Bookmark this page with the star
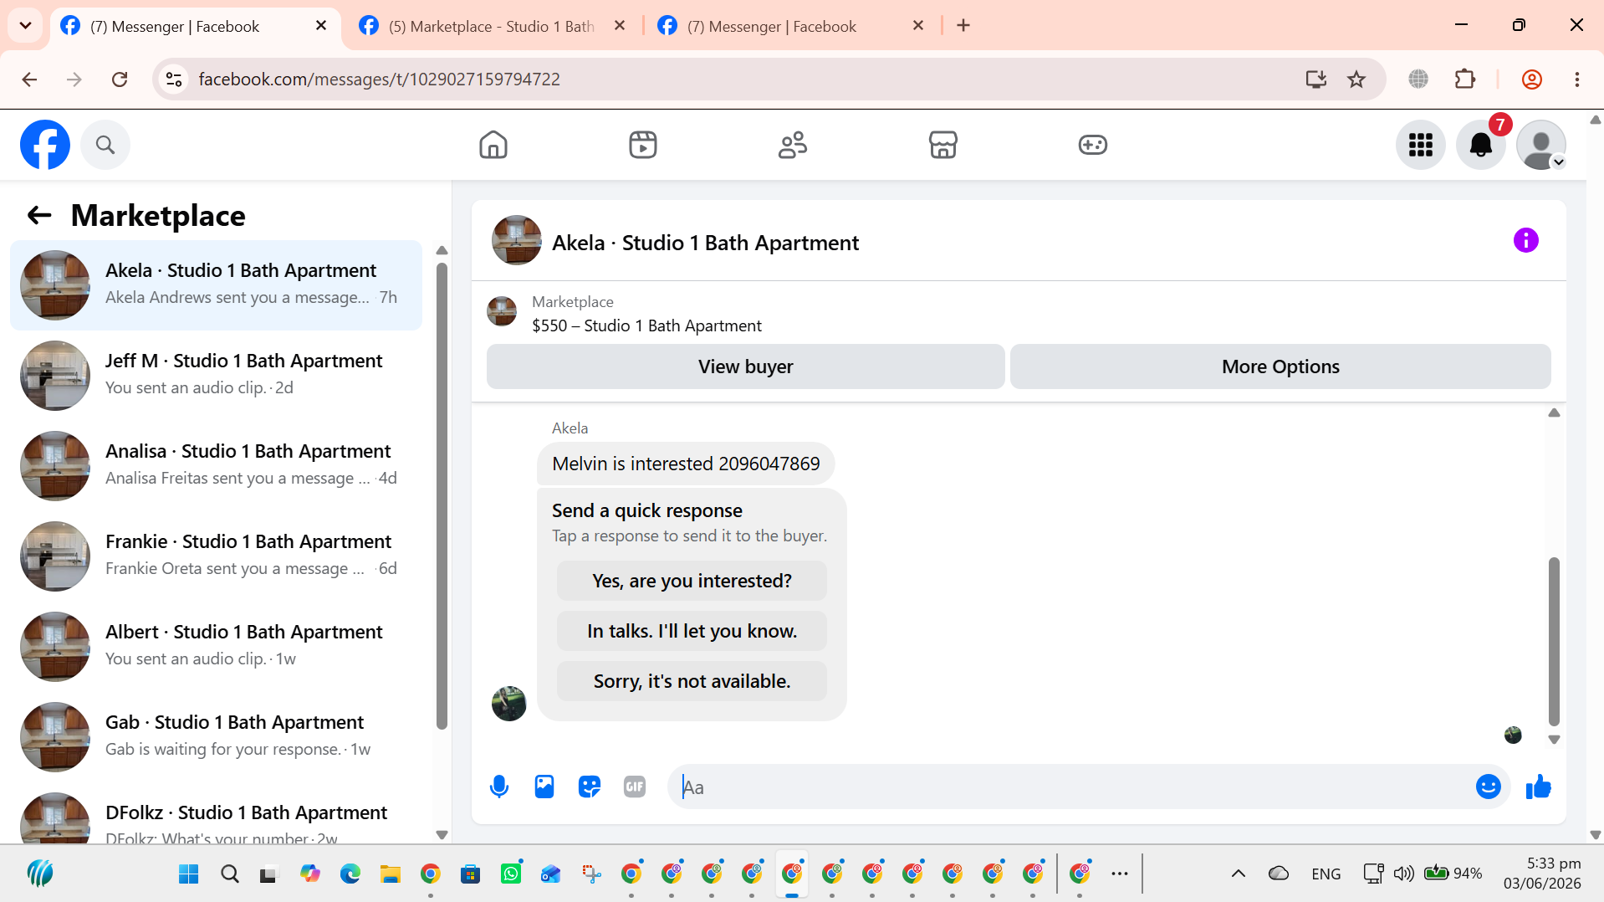The image size is (1604, 902). tap(1356, 79)
